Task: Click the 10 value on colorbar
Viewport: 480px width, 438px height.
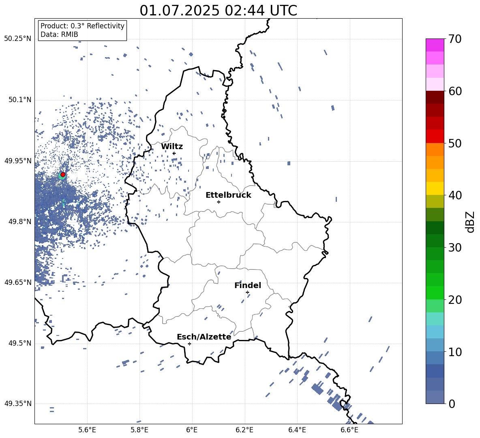Action: point(455,352)
